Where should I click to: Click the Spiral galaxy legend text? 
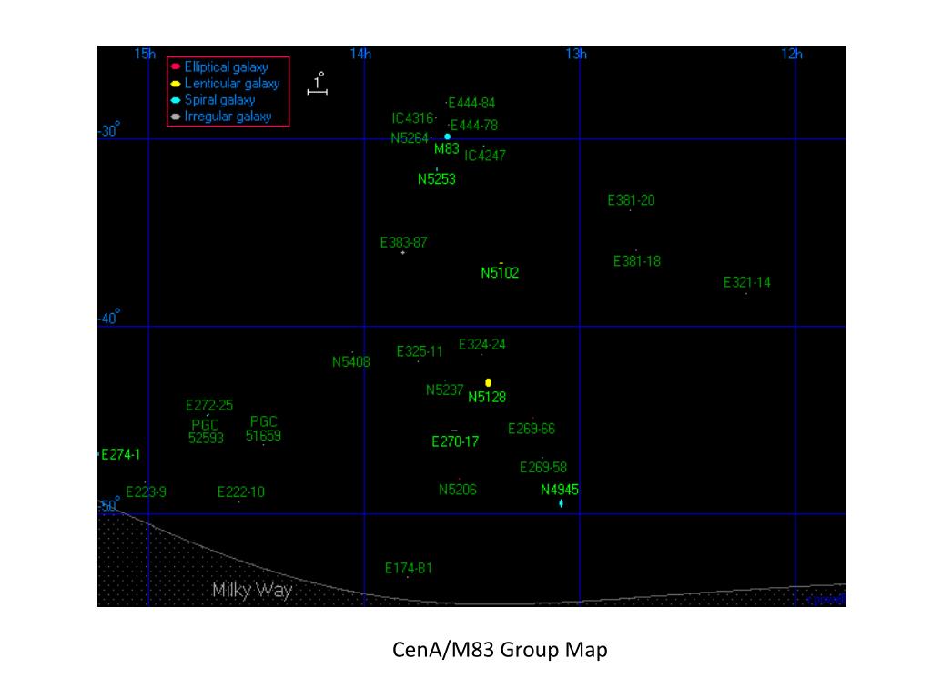(219, 100)
